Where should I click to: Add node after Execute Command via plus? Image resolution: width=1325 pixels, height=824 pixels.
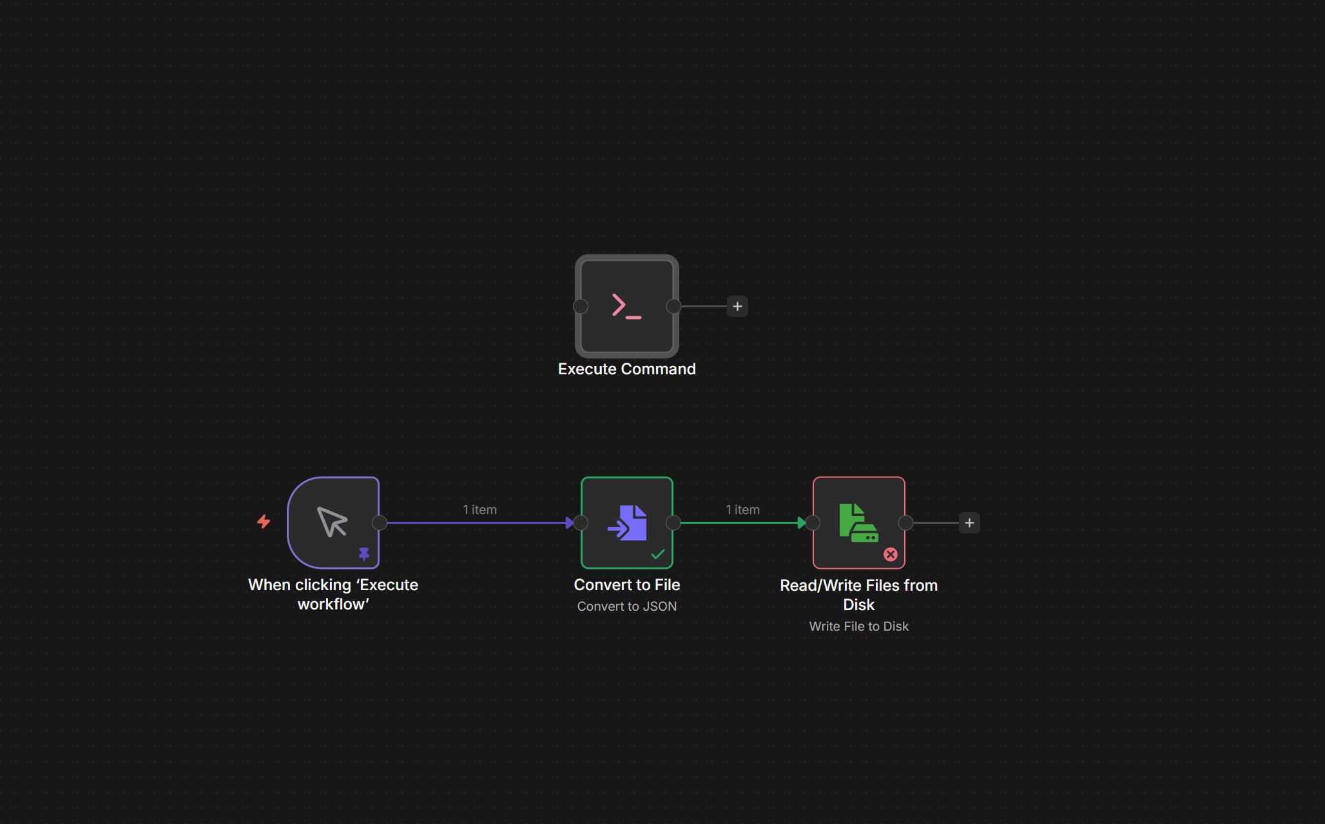tap(737, 306)
